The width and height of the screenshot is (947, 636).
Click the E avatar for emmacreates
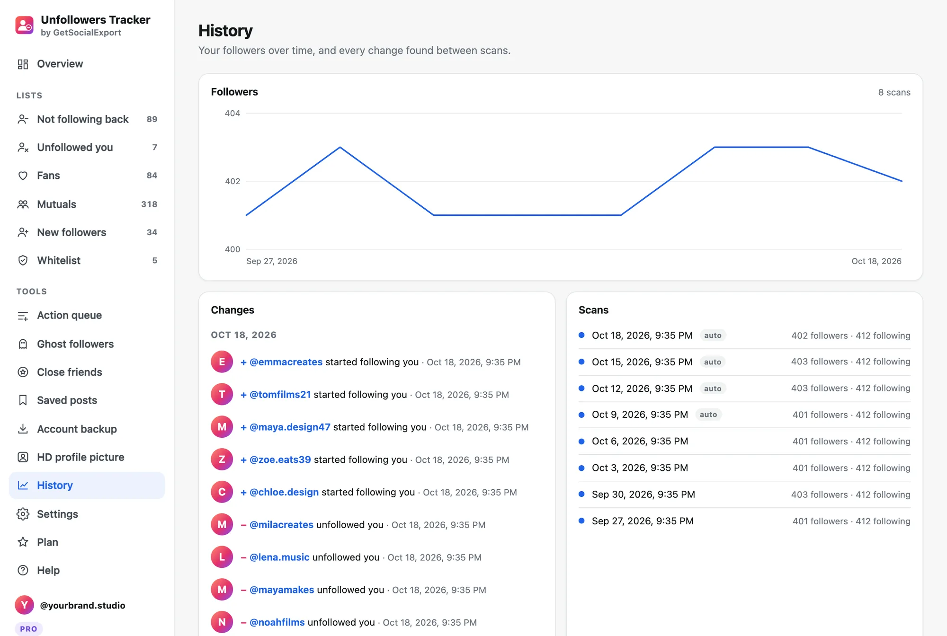pyautogui.click(x=222, y=362)
